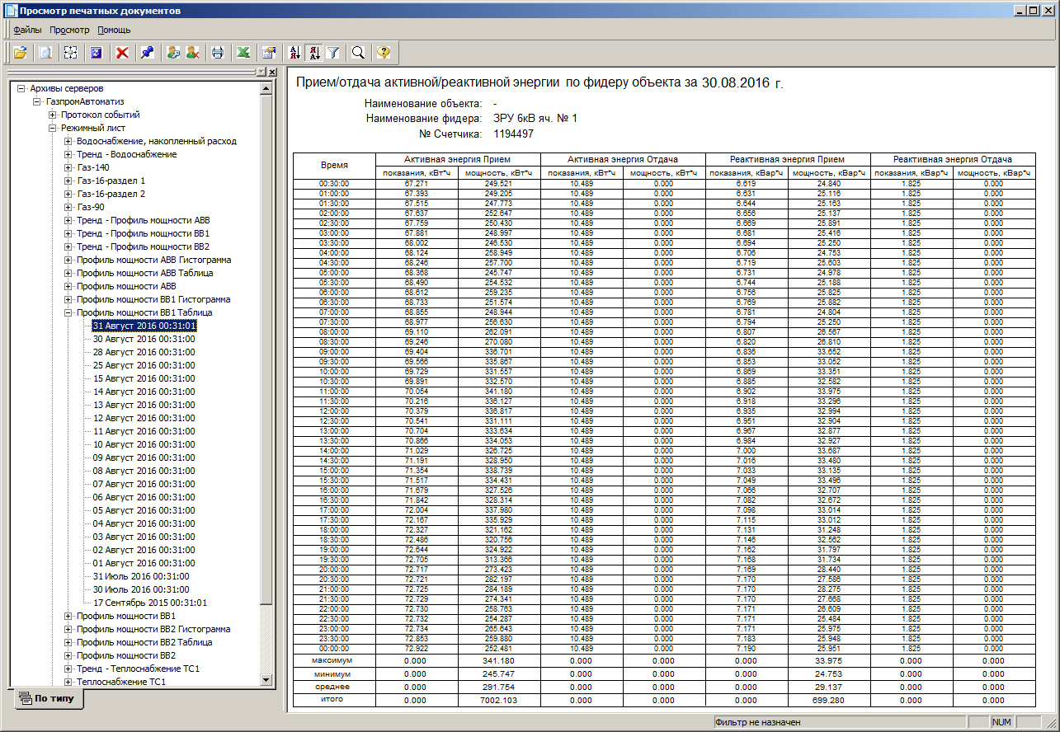The height and width of the screenshot is (732, 1060).
Task: Toggle the descending sort Я-А button
Action: pos(313,53)
